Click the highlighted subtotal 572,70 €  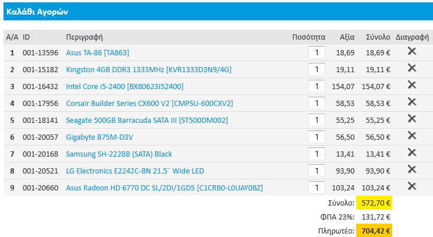374,203
